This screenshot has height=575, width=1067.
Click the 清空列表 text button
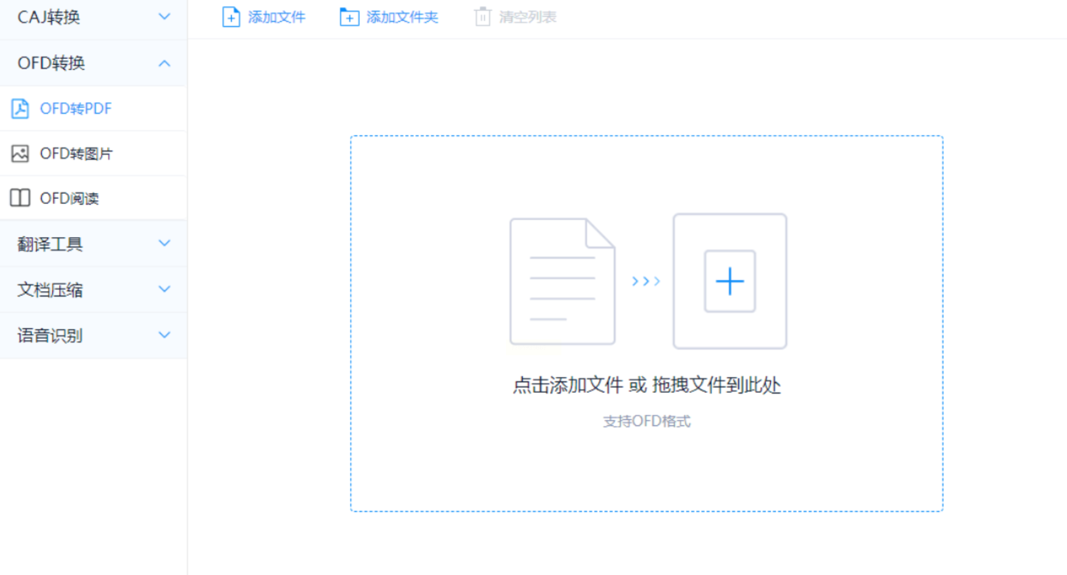pyautogui.click(x=527, y=17)
